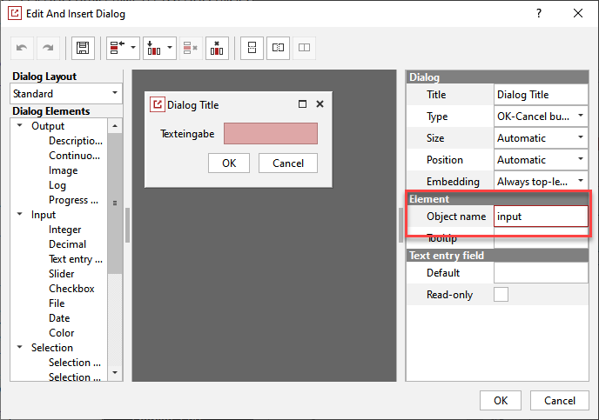Select Slider element in the Input list

pos(63,274)
